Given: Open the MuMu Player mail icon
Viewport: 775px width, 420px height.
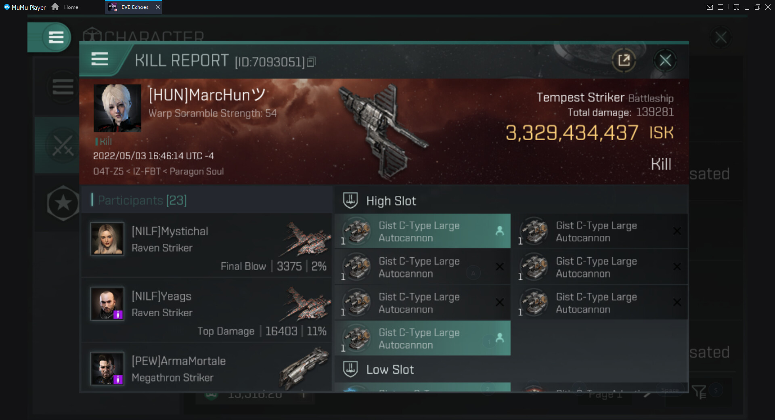Looking at the screenshot, I should (x=710, y=7).
